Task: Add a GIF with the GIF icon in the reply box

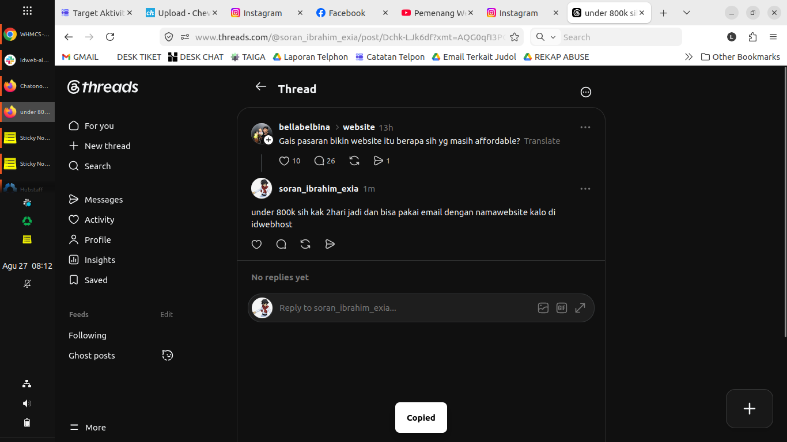Action: [x=562, y=308]
